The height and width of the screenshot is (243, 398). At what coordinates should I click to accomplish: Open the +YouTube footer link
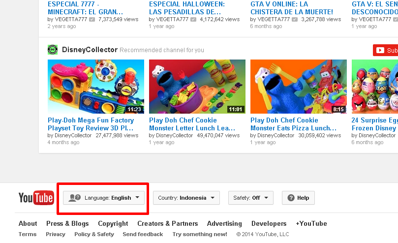311,223
